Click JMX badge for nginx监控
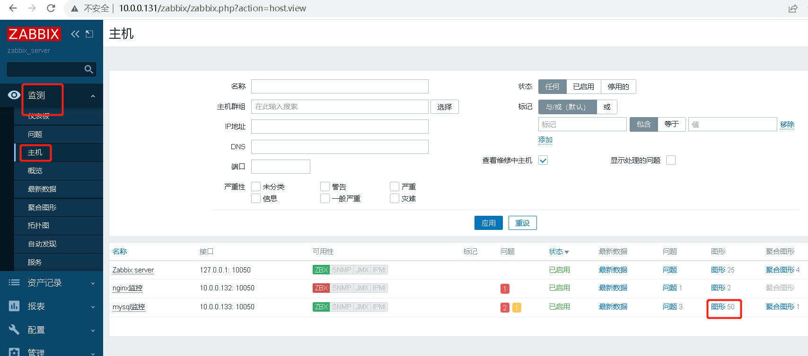 point(362,288)
